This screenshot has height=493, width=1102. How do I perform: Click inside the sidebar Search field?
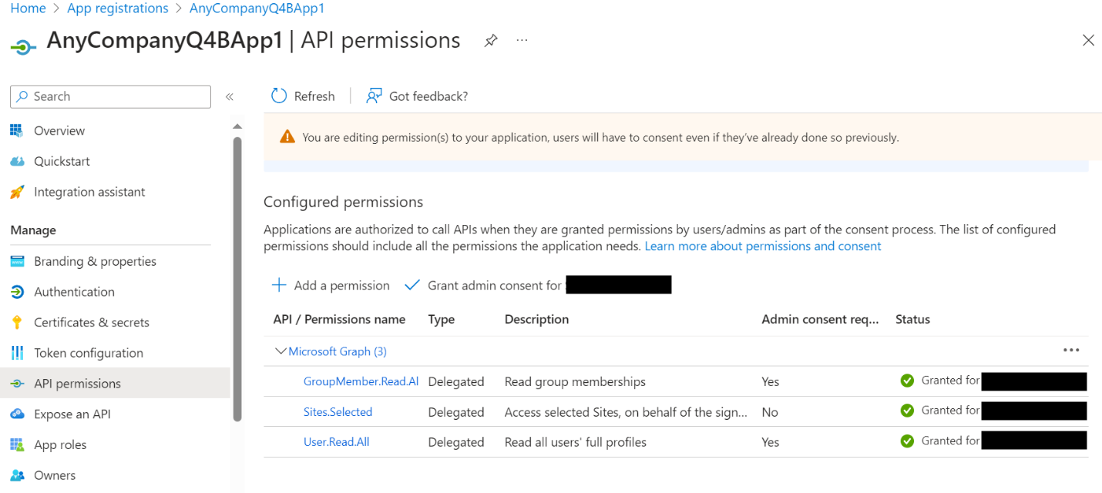tap(110, 96)
